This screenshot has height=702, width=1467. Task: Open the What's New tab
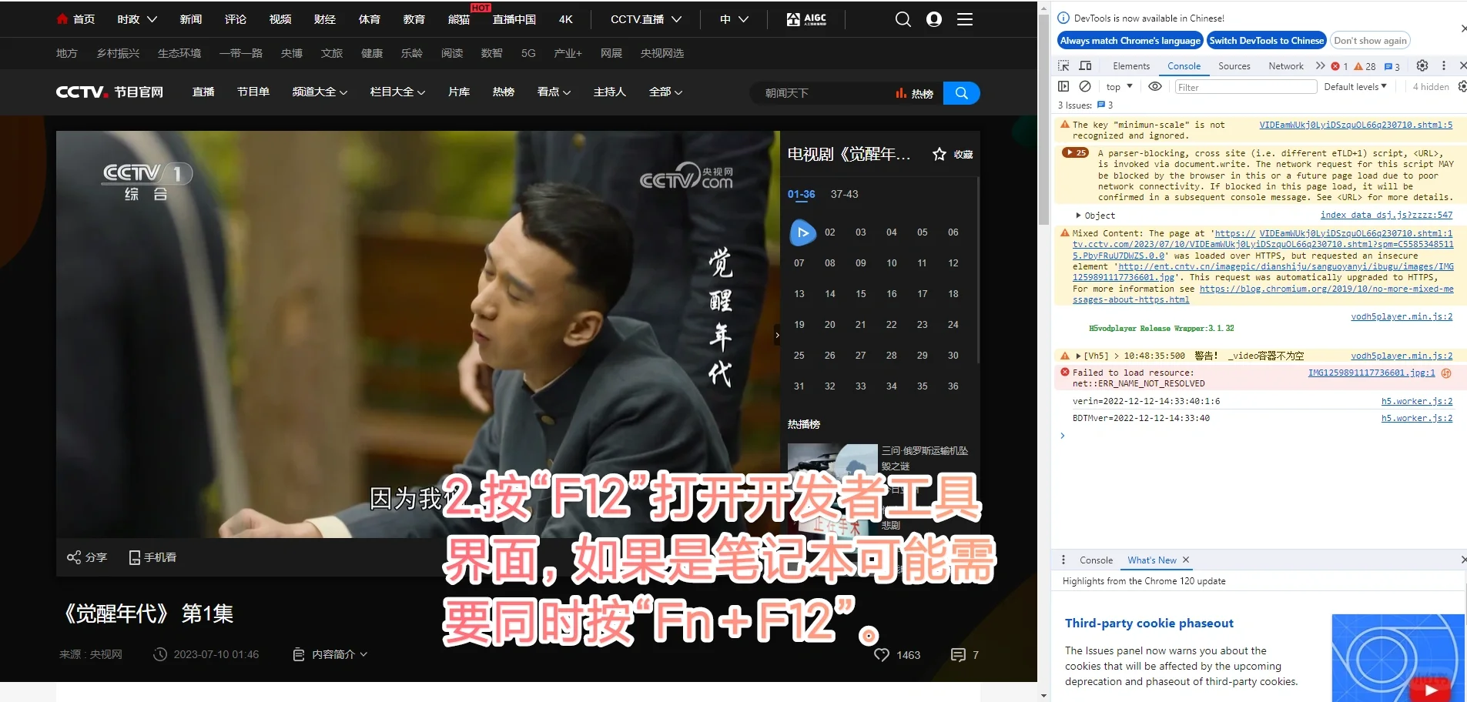coord(1153,560)
